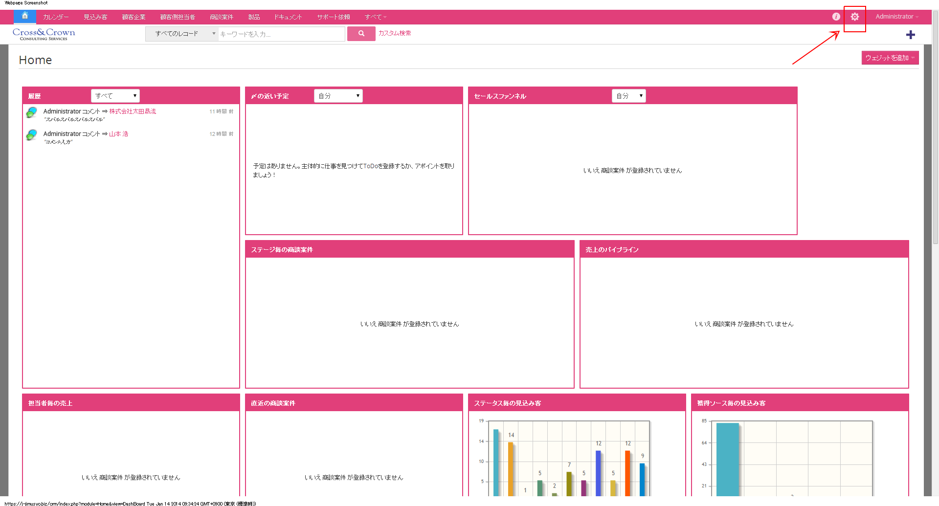Expand the すべて modules menu
Viewport: 939px width, 506px height.
(375, 17)
